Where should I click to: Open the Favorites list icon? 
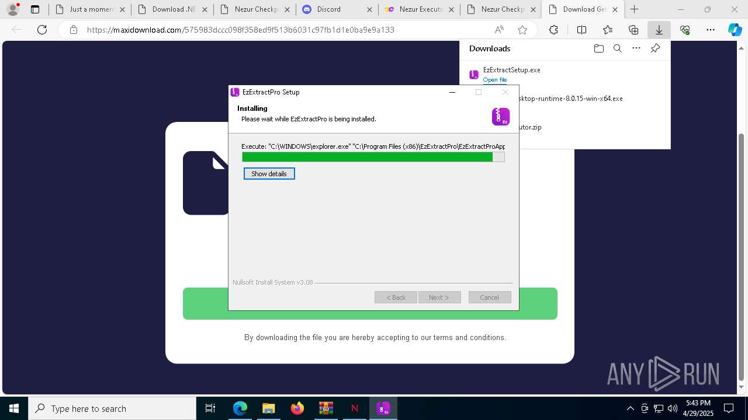(x=608, y=30)
